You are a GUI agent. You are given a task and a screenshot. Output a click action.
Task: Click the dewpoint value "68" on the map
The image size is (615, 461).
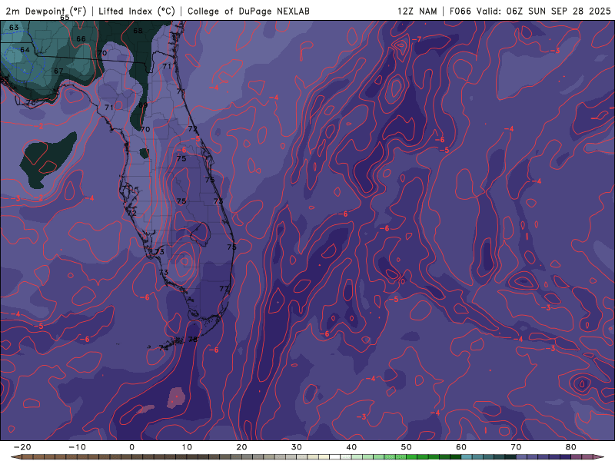tap(138, 31)
